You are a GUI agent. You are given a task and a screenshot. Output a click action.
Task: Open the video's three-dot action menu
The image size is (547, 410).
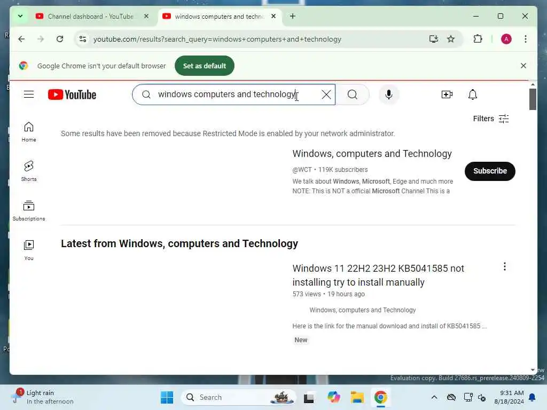pos(504,267)
